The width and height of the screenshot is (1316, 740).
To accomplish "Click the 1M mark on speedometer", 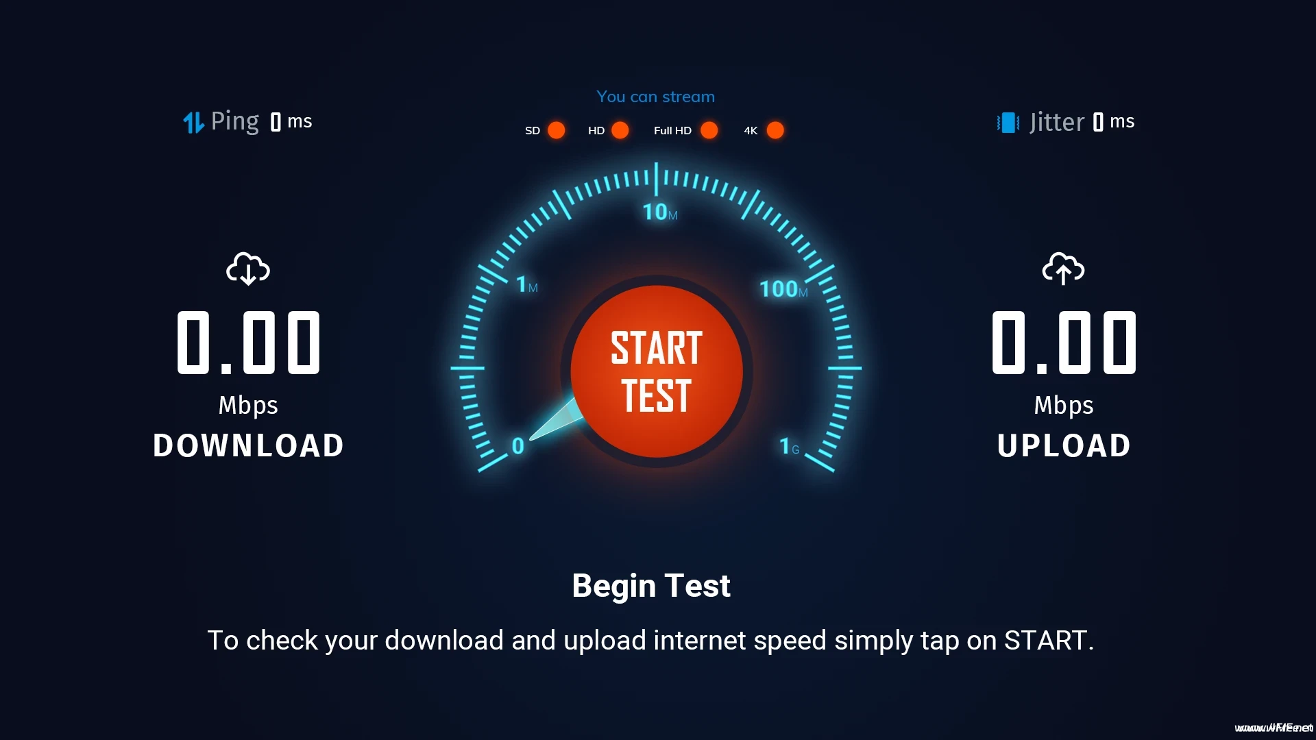I will tap(526, 284).
